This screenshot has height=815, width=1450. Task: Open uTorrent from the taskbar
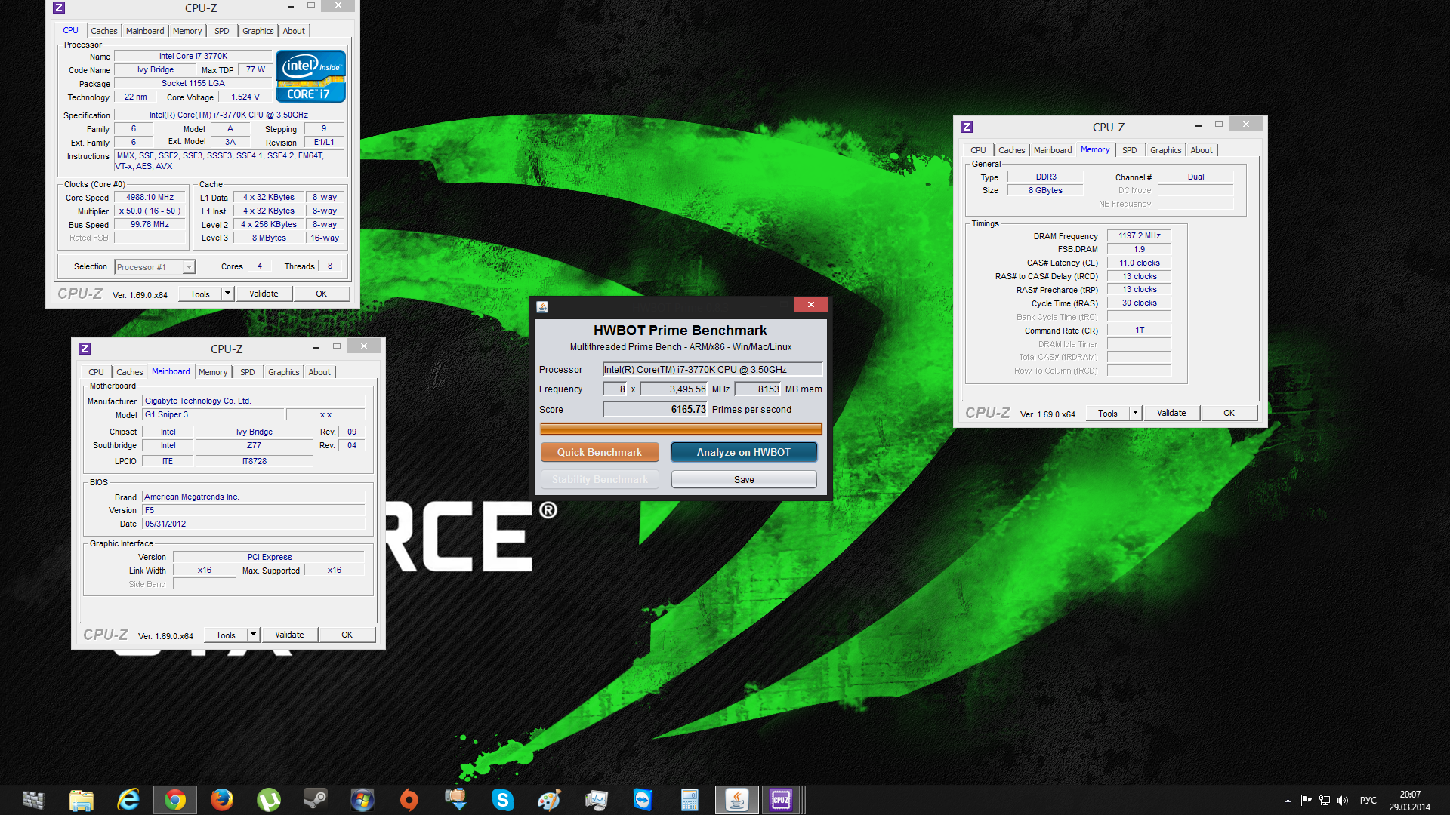pos(269,800)
